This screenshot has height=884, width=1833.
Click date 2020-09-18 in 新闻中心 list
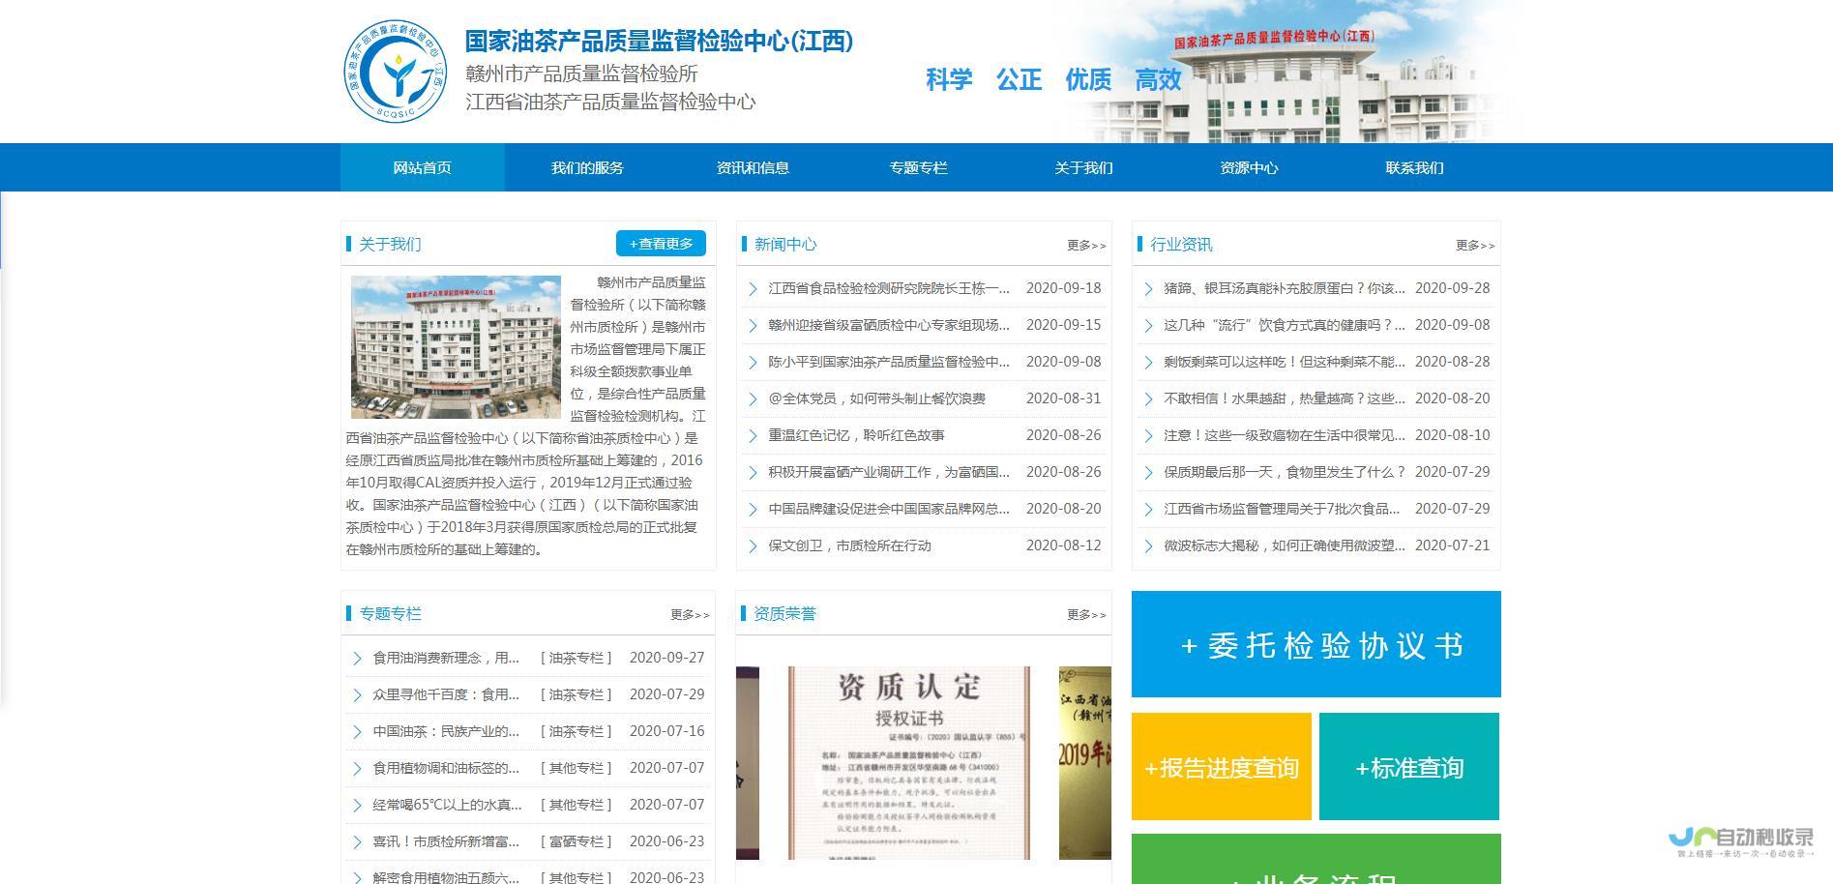1063,288
